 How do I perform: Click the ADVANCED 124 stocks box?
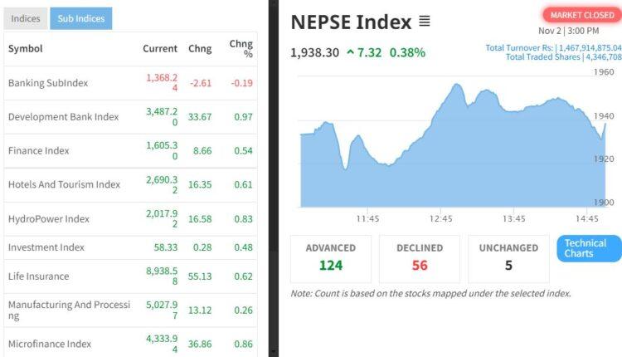coord(330,257)
